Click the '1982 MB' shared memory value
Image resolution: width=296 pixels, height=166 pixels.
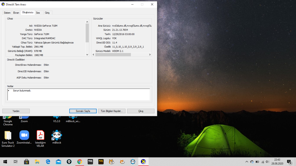(x=38, y=55)
